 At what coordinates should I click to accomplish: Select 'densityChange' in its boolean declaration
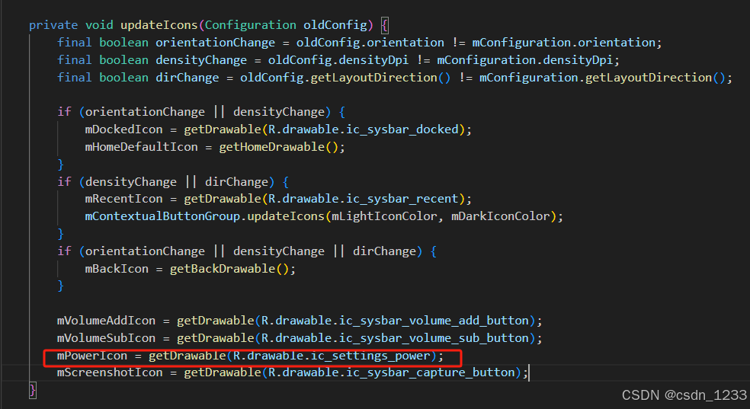[201, 60]
